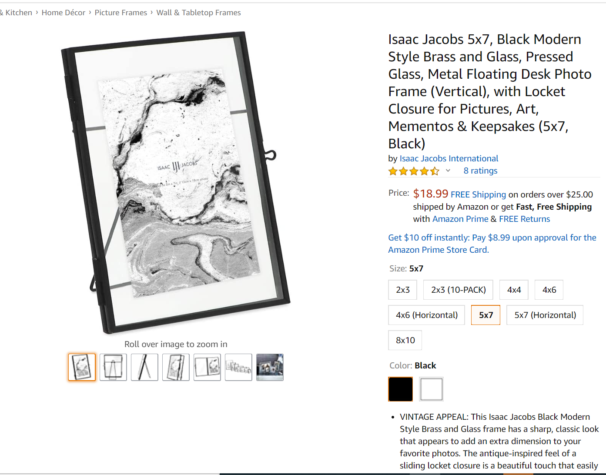This screenshot has height=475, width=606.
Task: Go to Home Décor breadcrumb category
Action: [64, 13]
